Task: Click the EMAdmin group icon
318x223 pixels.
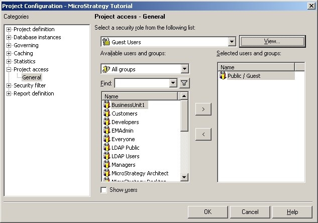Action: click(107, 131)
